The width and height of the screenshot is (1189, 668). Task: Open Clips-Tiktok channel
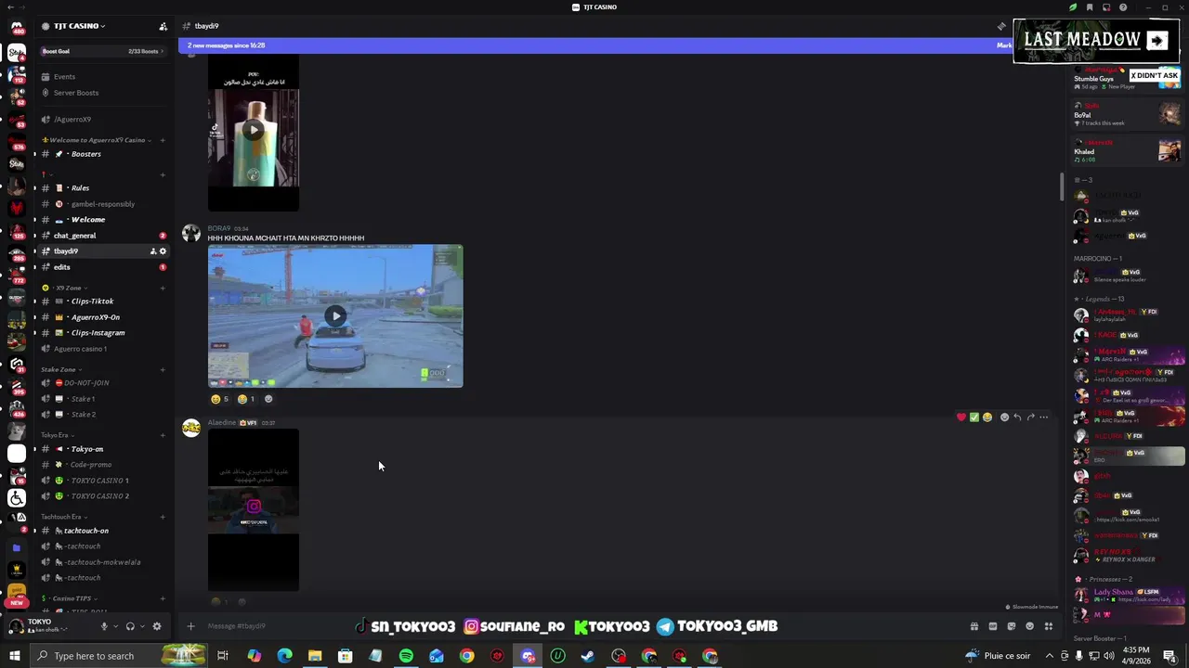(104, 302)
